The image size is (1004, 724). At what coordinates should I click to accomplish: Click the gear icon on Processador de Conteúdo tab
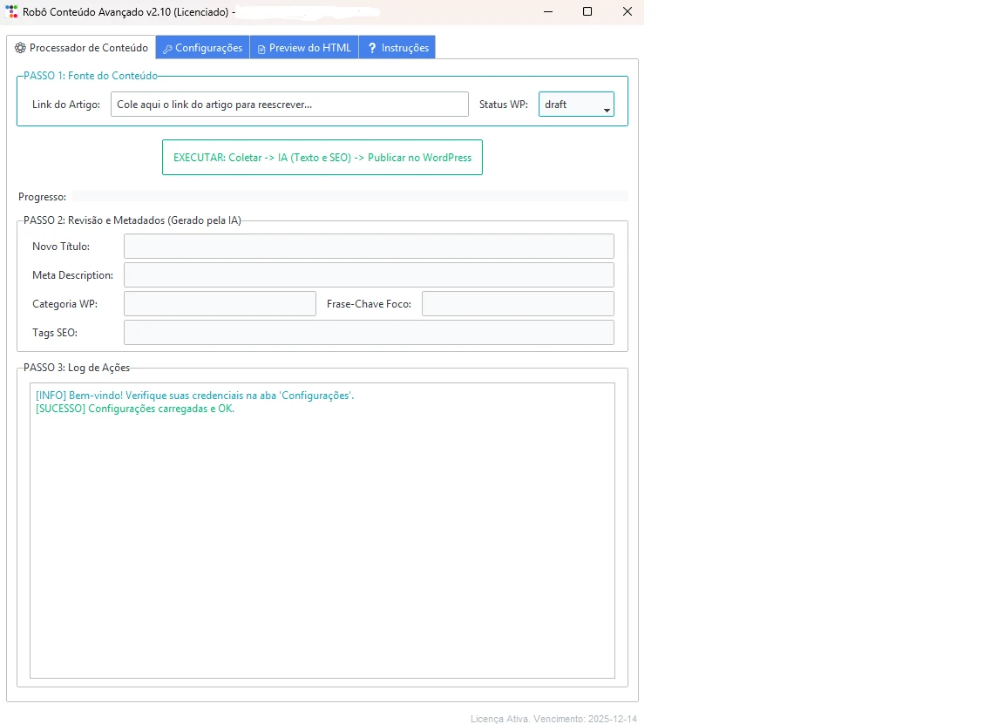click(20, 48)
